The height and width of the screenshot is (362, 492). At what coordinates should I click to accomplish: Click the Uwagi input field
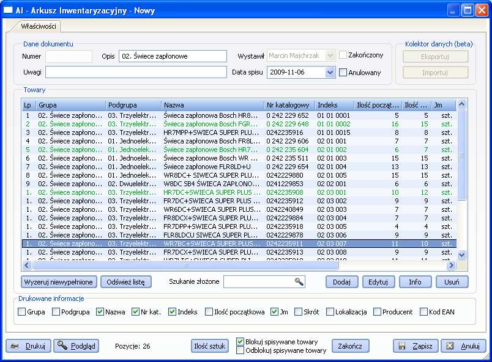(136, 72)
